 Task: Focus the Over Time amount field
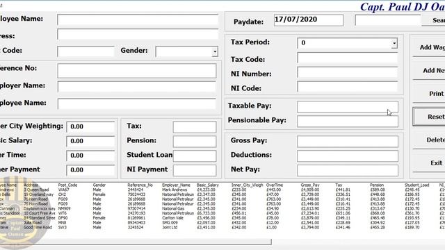pos(90,156)
